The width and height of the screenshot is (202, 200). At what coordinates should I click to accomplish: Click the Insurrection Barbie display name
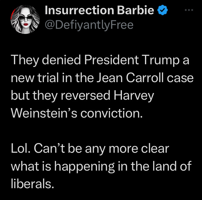pos(100,11)
